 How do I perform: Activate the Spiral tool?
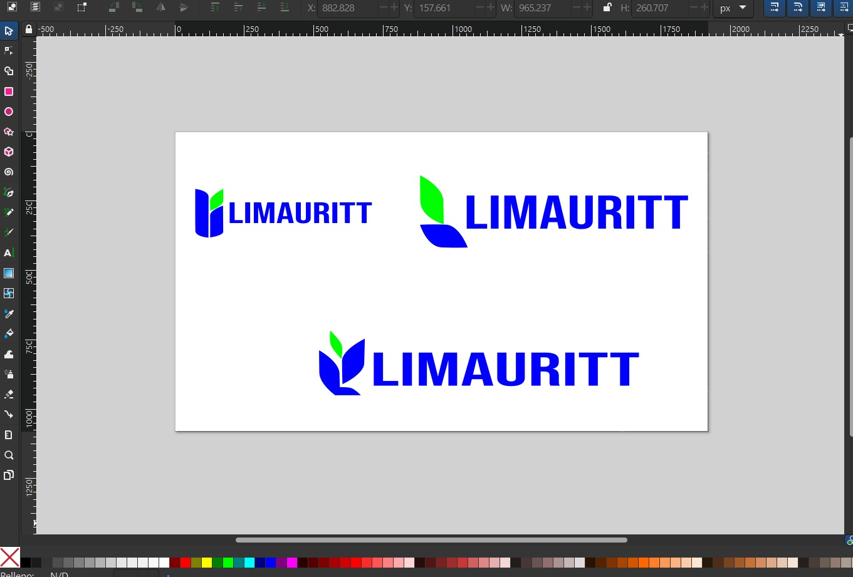point(9,172)
